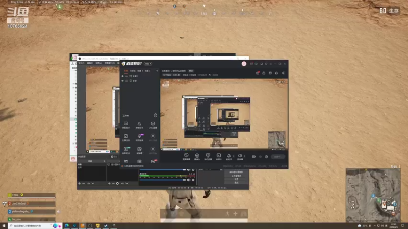Add a scene in OBS with the plus button
The width and height of the screenshot is (408, 229).
[x=80, y=183]
